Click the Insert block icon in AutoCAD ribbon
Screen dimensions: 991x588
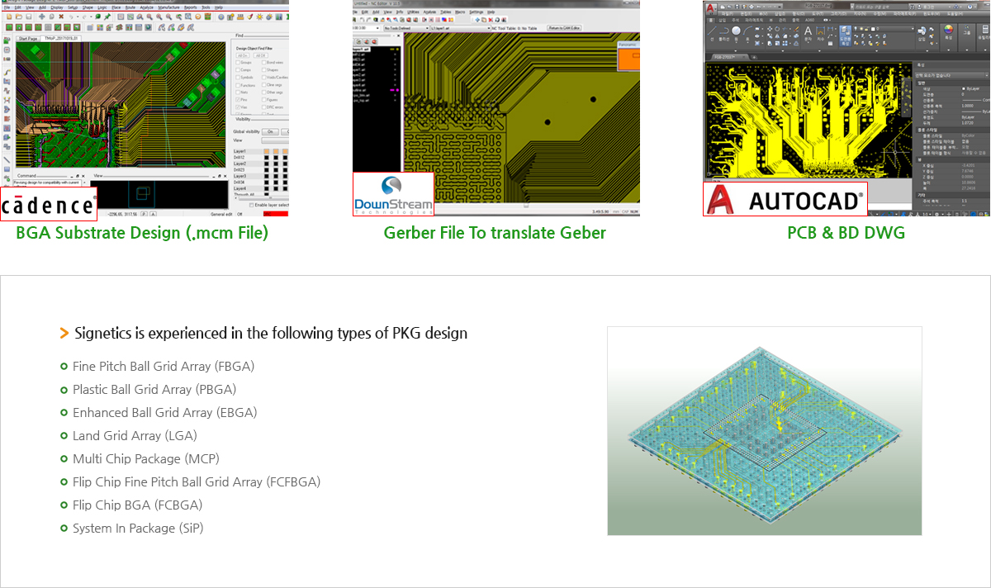(x=922, y=32)
